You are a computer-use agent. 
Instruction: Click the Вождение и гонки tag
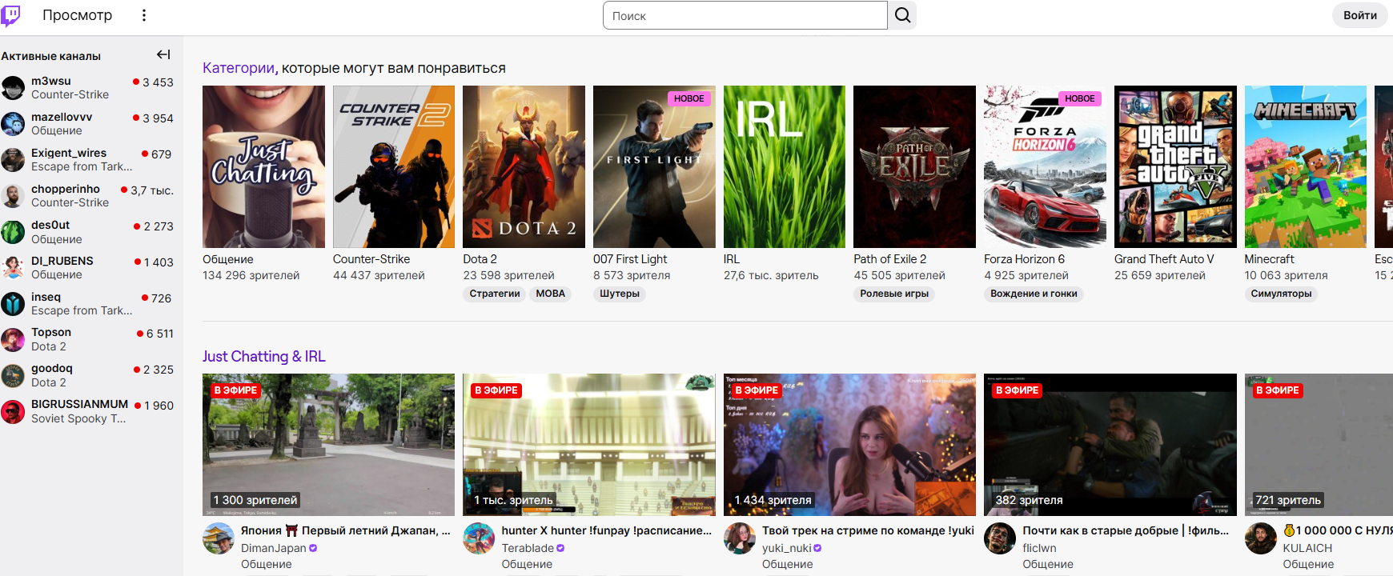(1034, 294)
